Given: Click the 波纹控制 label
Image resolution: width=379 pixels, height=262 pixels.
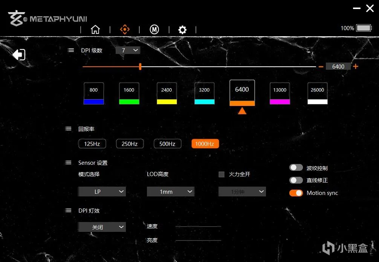Looking at the screenshot, I should [x=317, y=168].
